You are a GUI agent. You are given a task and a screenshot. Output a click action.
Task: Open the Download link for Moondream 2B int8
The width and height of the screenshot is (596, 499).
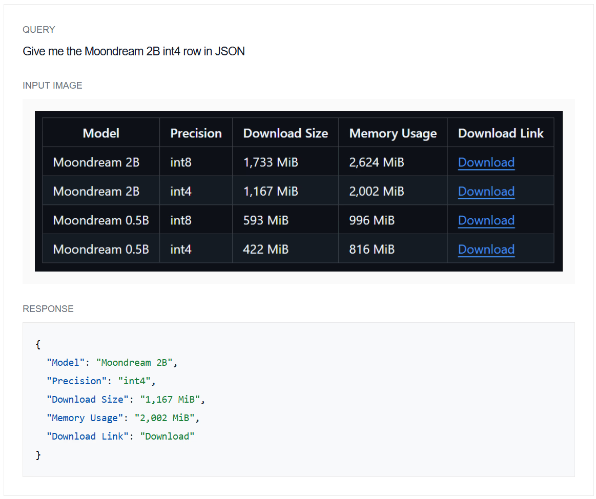[x=485, y=162]
